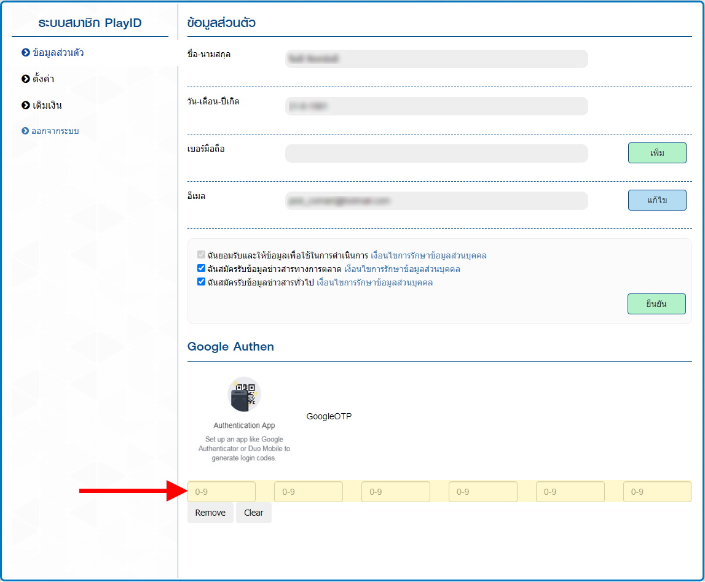Click the Remove button under OTP
This screenshot has width=705, height=582.
(x=210, y=513)
